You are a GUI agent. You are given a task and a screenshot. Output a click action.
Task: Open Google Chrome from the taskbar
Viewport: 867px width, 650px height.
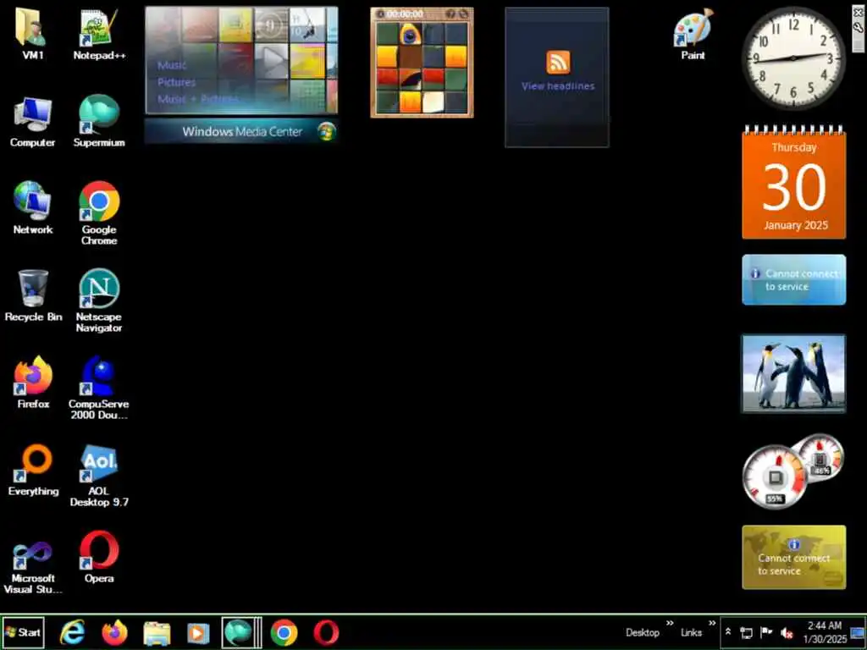point(284,632)
